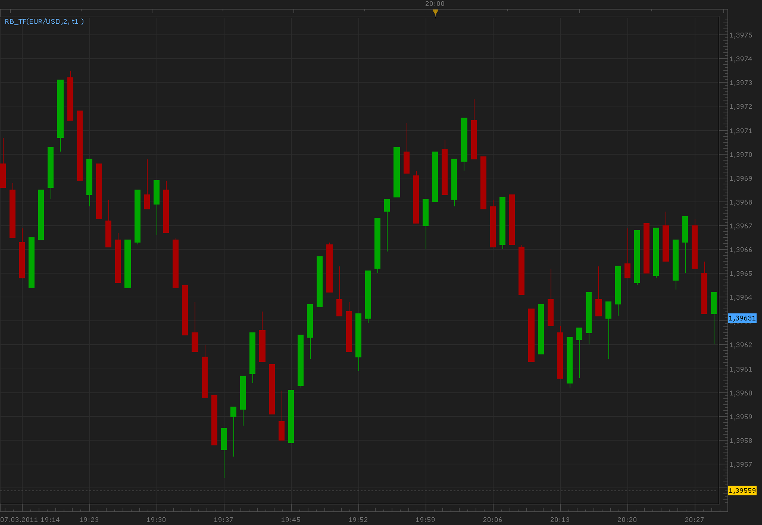
Task: Click the 1,3973 price axis value
Action: point(741,83)
